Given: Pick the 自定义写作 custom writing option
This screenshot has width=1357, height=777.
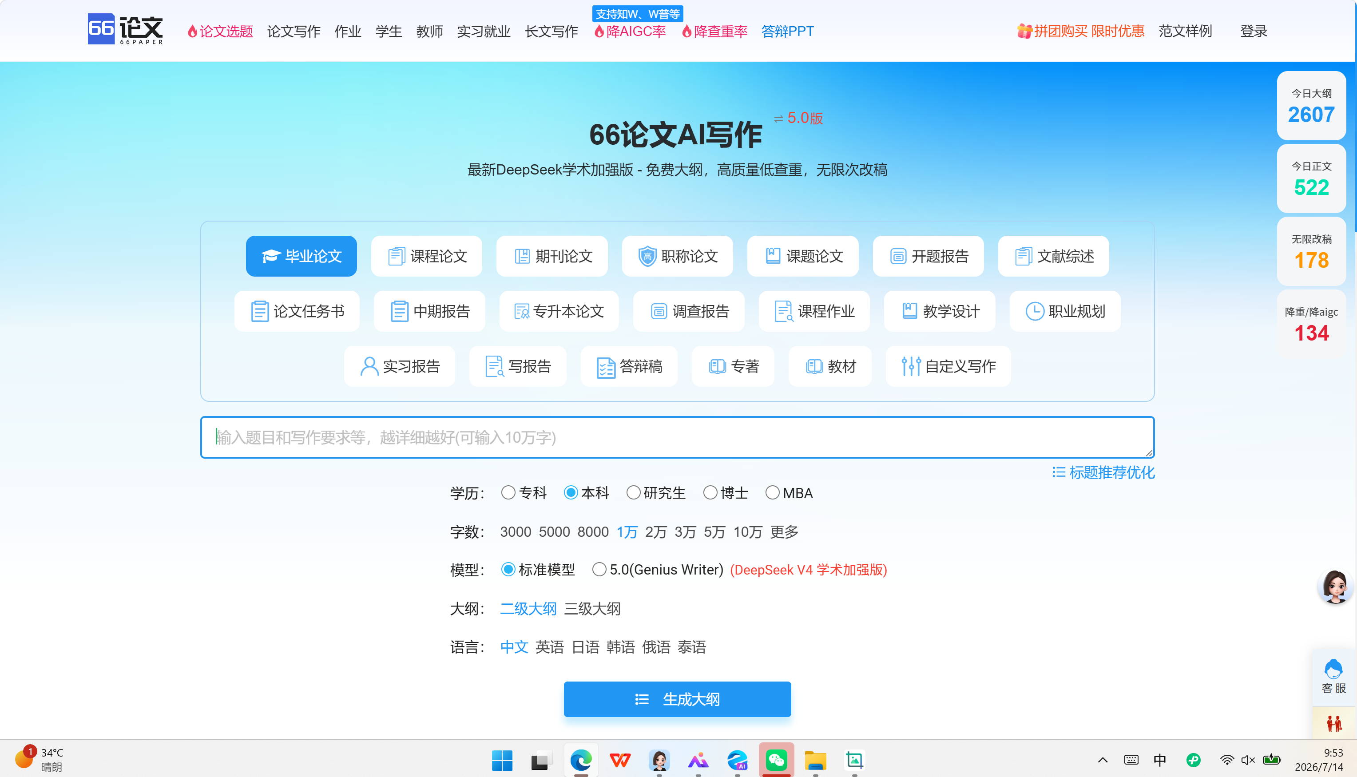Looking at the screenshot, I should pyautogui.click(x=948, y=366).
